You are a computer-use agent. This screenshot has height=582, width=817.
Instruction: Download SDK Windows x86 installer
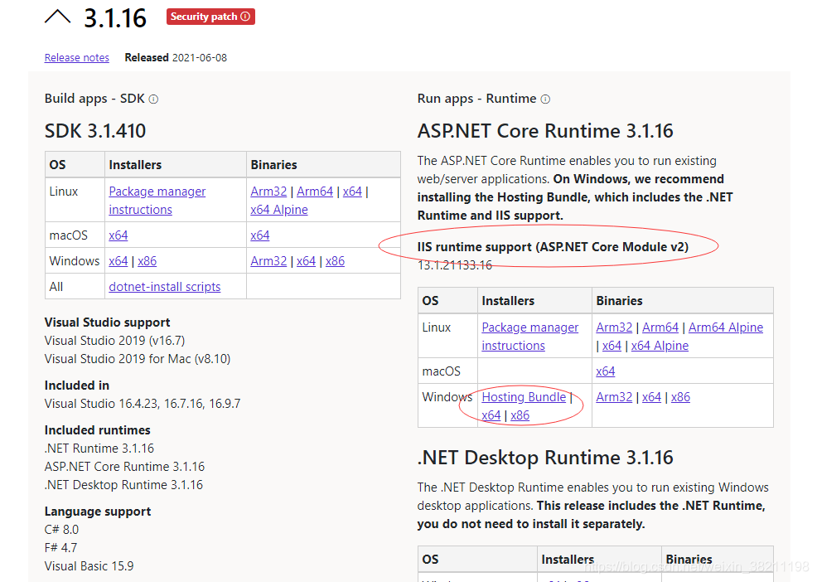(x=147, y=261)
